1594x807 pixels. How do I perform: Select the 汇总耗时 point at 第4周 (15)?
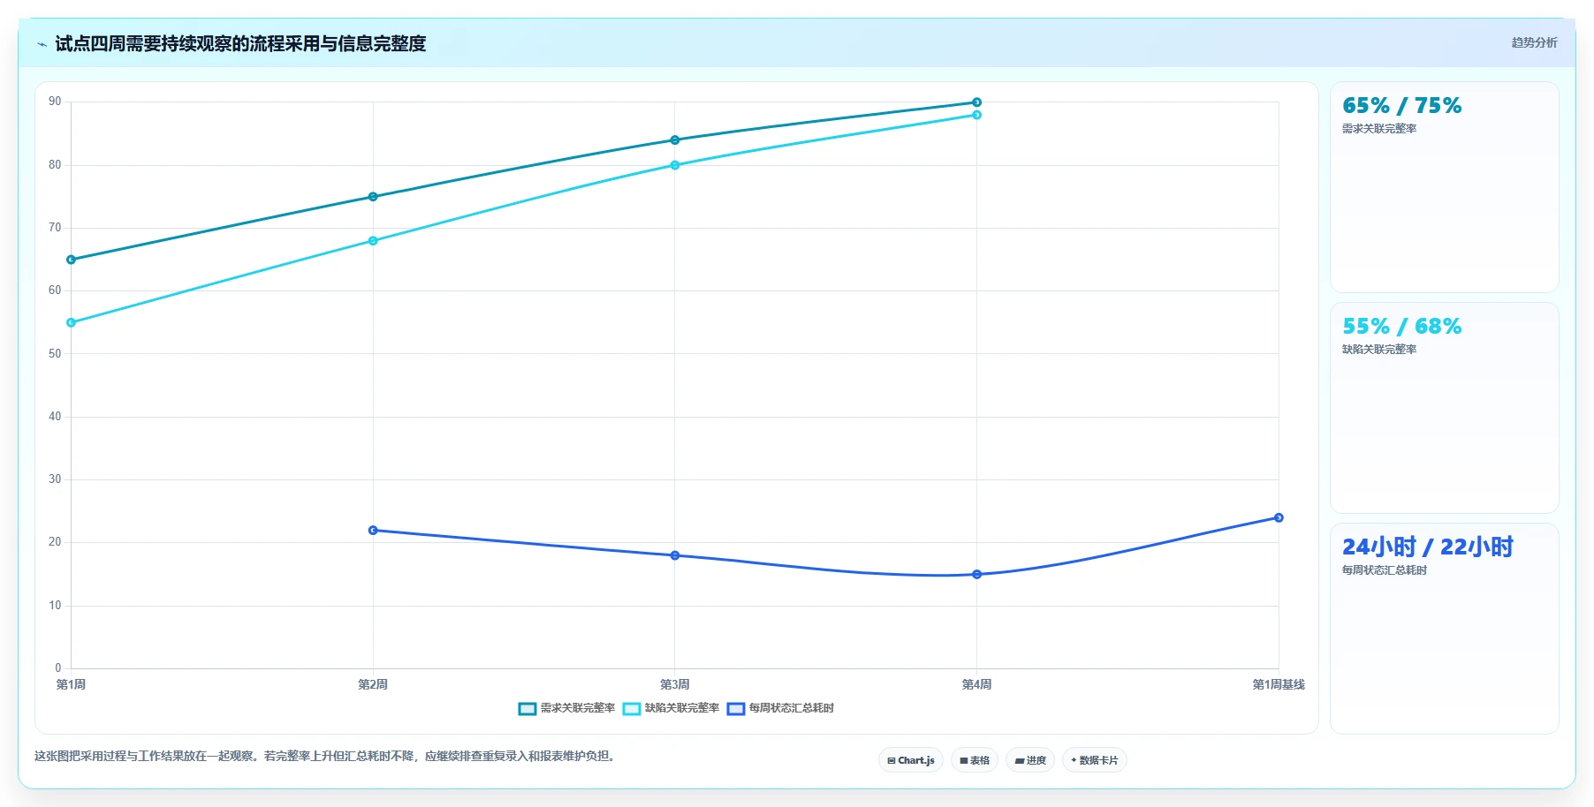[976, 574]
